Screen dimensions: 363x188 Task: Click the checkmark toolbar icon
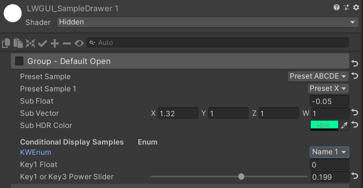43,43
